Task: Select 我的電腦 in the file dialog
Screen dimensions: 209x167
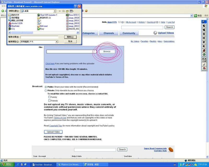Action: tap(14, 18)
